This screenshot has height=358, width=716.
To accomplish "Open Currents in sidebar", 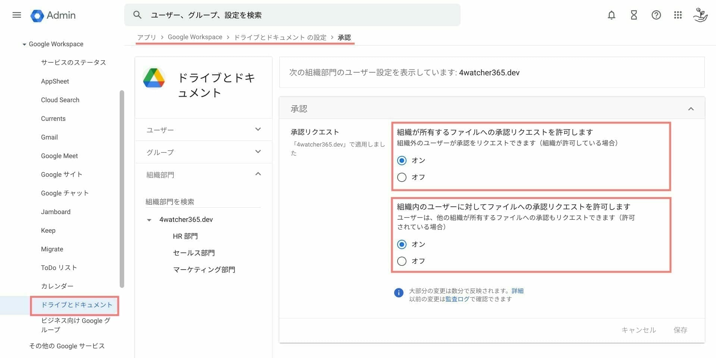I will click(x=53, y=119).
